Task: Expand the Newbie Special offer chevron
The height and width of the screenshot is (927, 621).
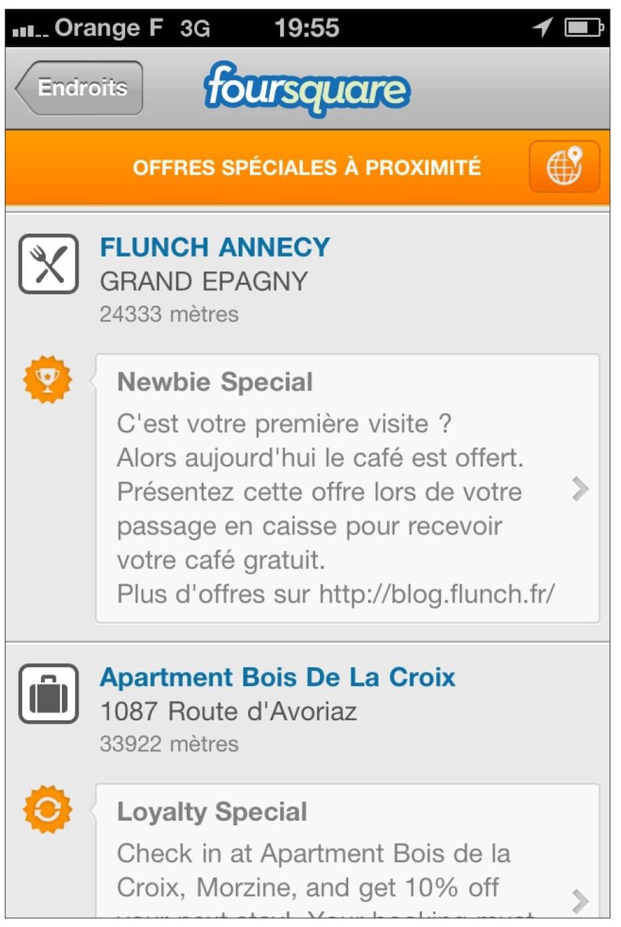Action: (580, 488)
